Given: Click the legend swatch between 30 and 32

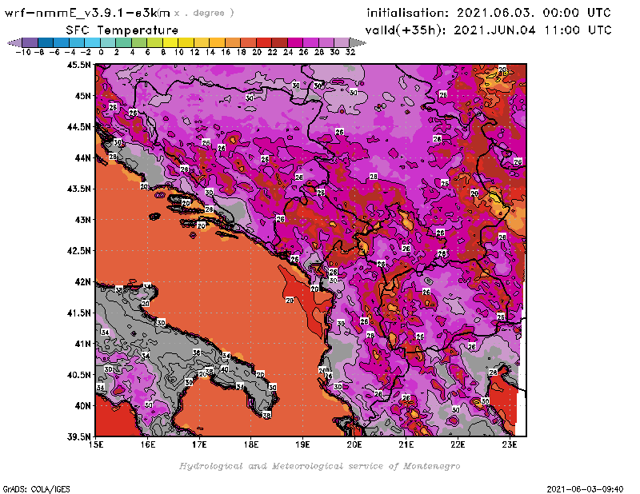Looking at the screenshot, I should (342, 42).
